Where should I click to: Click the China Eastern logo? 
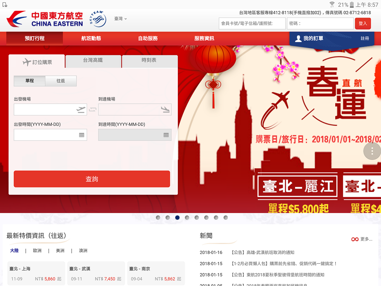[44, 19]
